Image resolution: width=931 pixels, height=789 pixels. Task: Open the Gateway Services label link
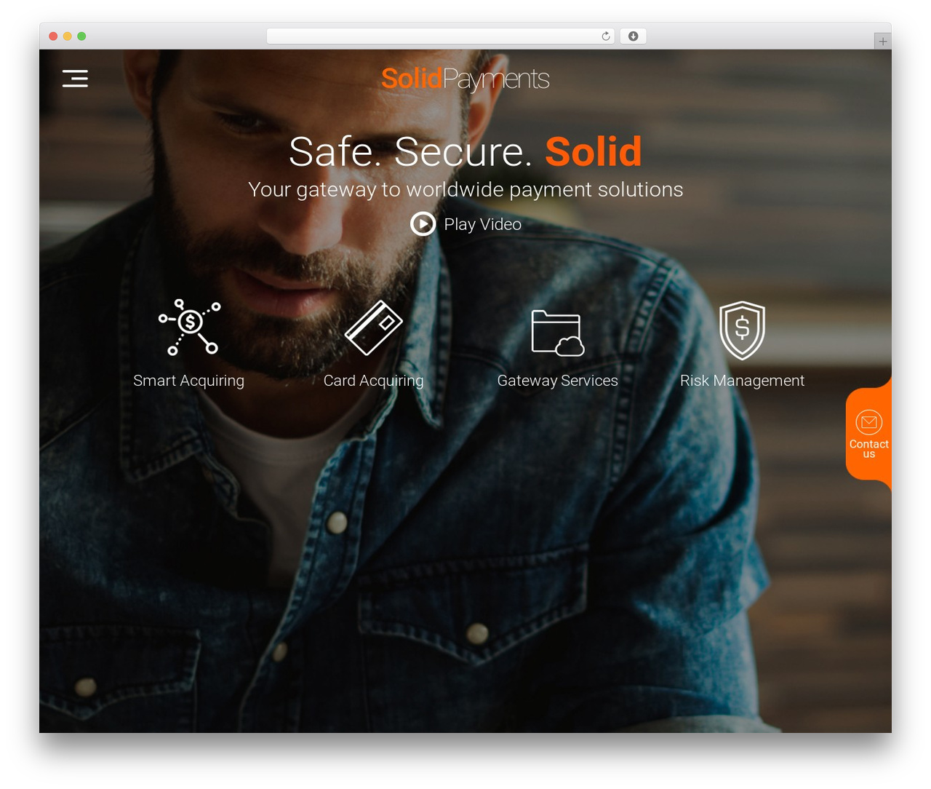[558, 381]
